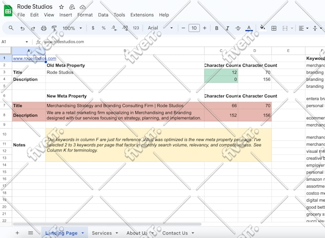Click the move to Drive folder icon
The width and height of the screenshot is (325, 238).
pos(72,7)
